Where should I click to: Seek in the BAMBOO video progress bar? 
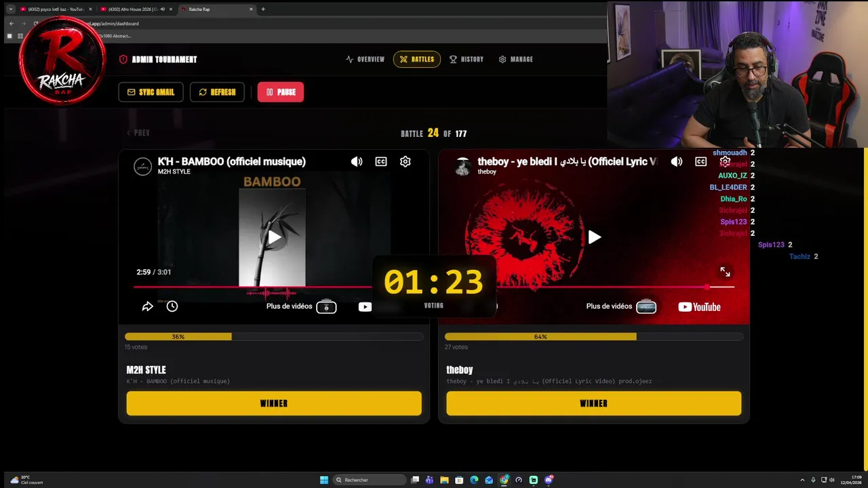click(252, 287)
